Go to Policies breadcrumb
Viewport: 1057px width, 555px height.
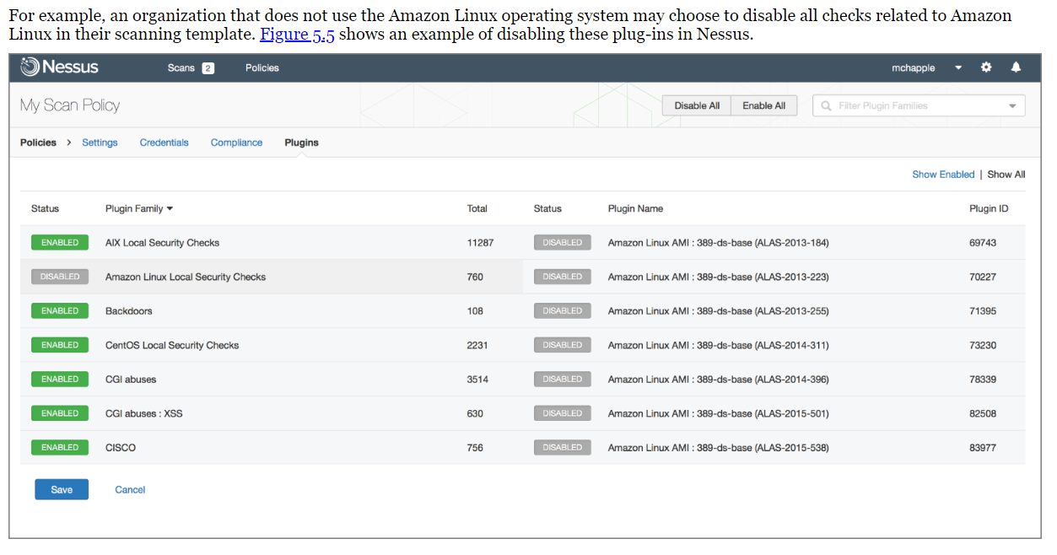coord(38,143)
